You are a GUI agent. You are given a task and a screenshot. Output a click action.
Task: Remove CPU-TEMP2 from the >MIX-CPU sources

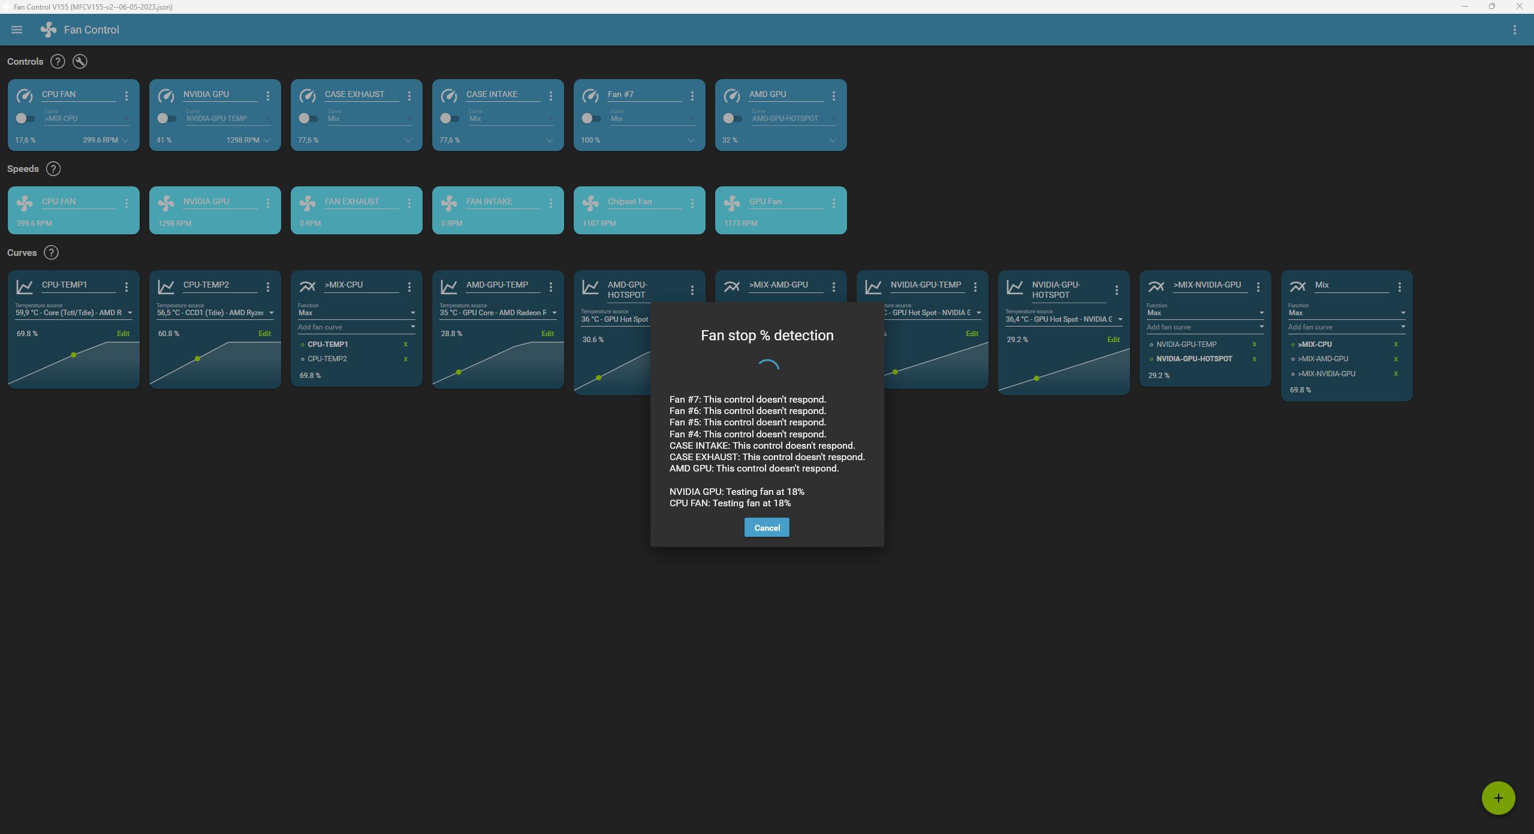tap(406, 358)
